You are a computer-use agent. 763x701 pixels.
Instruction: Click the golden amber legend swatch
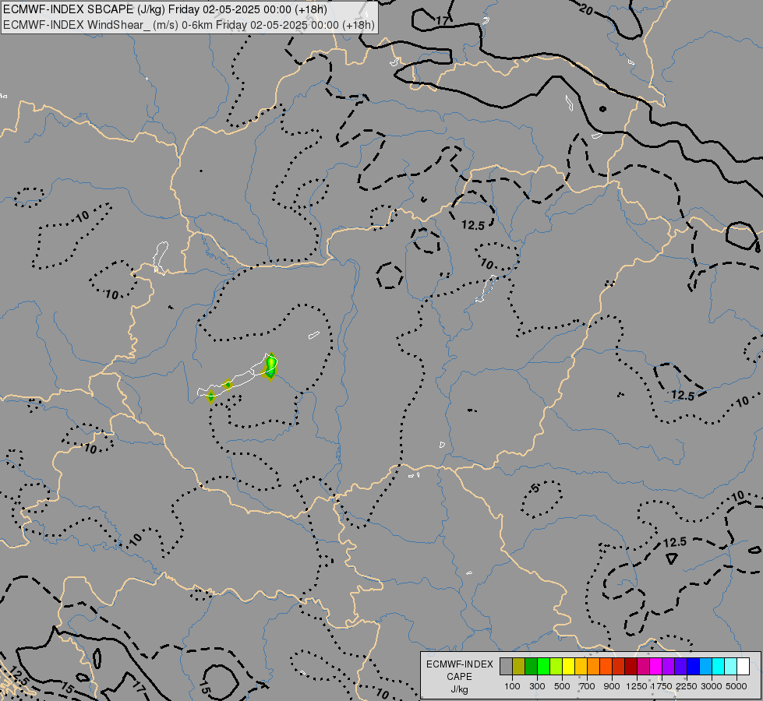coord(581,666)
